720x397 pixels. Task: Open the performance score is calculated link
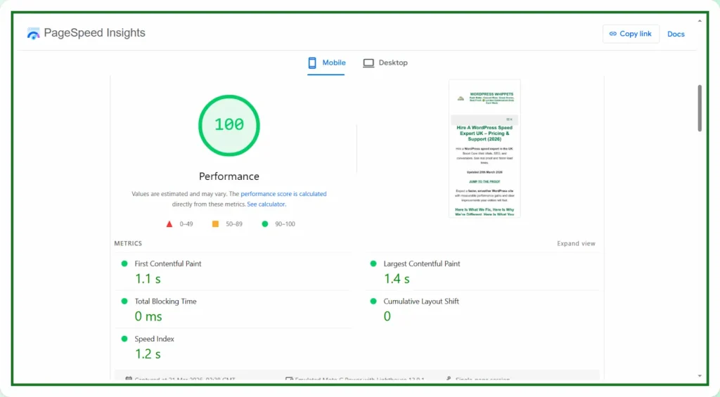pos(283,194)
